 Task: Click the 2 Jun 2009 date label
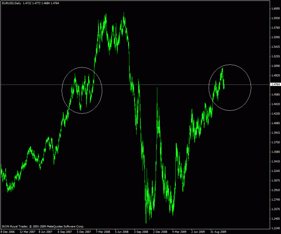[x=198, y=232]
